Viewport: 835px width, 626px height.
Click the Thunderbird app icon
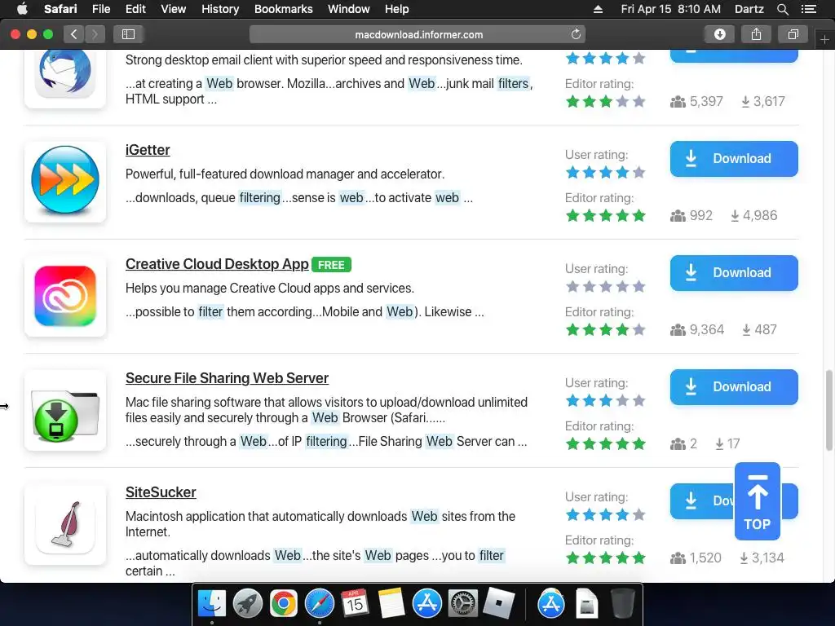tap(65, 74)
